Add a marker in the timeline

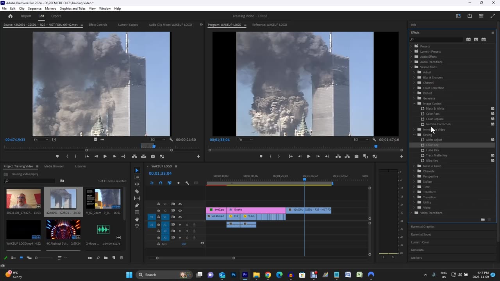[x=179, y=183]
